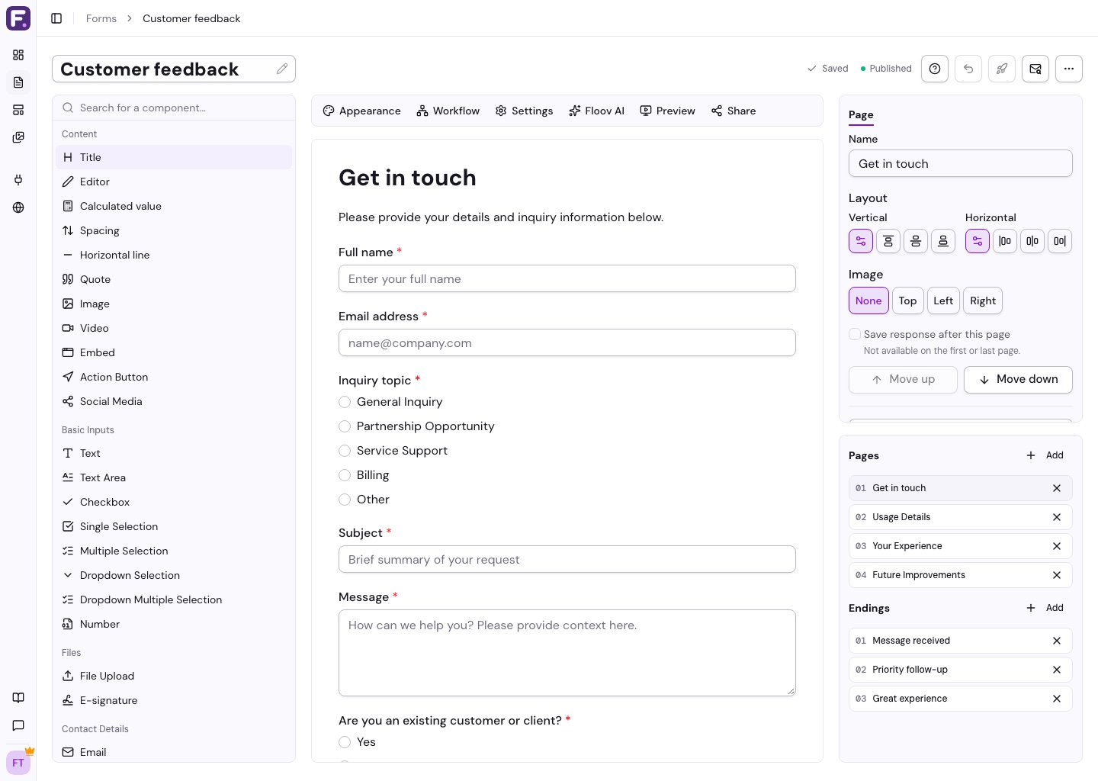Open the Appearance tab
The image size is (1098, 781).
tap(361, 111)
